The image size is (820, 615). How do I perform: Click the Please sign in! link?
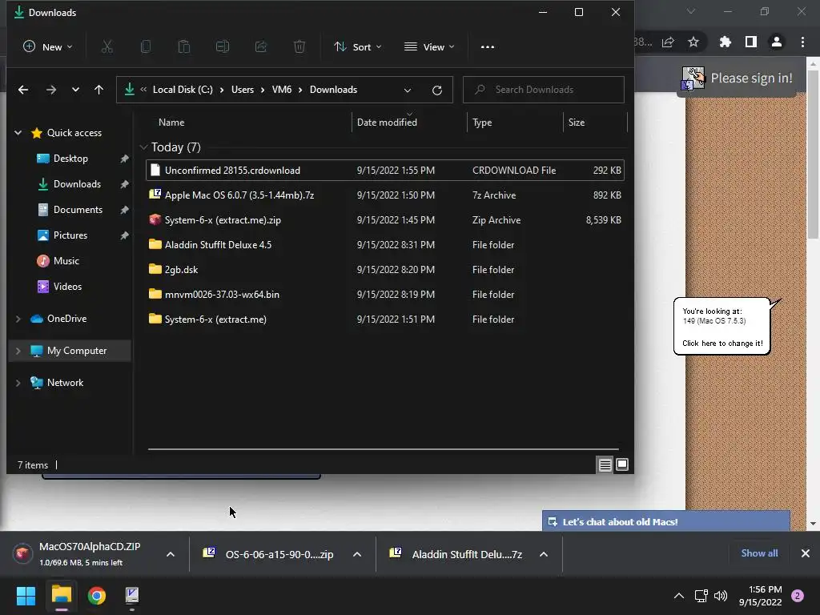[751, 78]
